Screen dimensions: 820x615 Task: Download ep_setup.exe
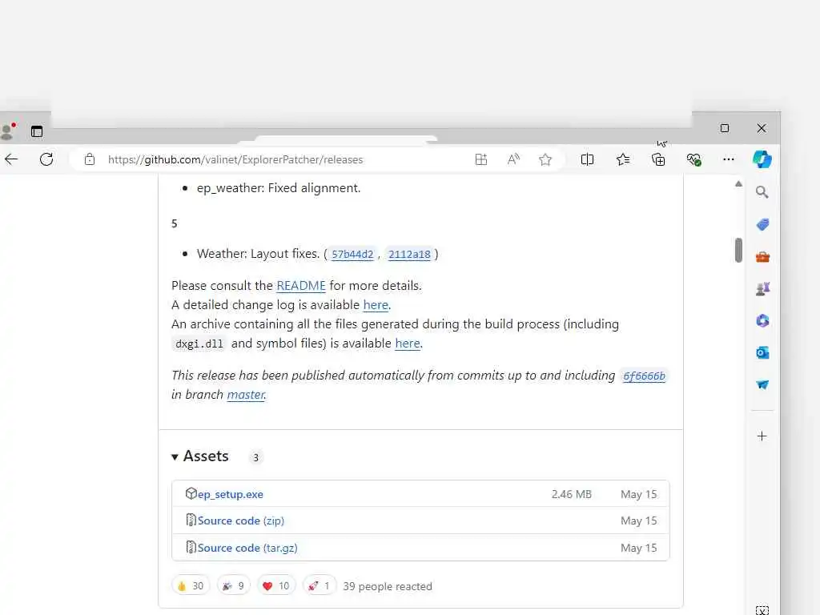[230, 494]
